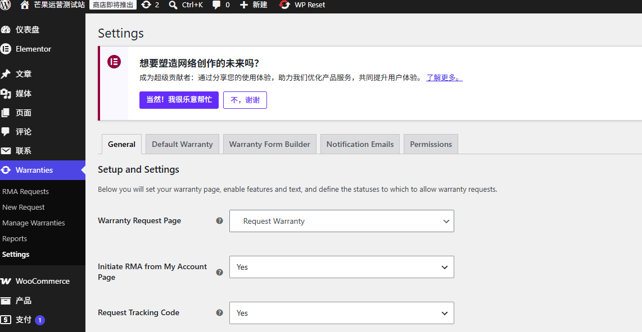Open the Elementor menu label
Viewport: 642px width, 332px height.
pos(33,49)
